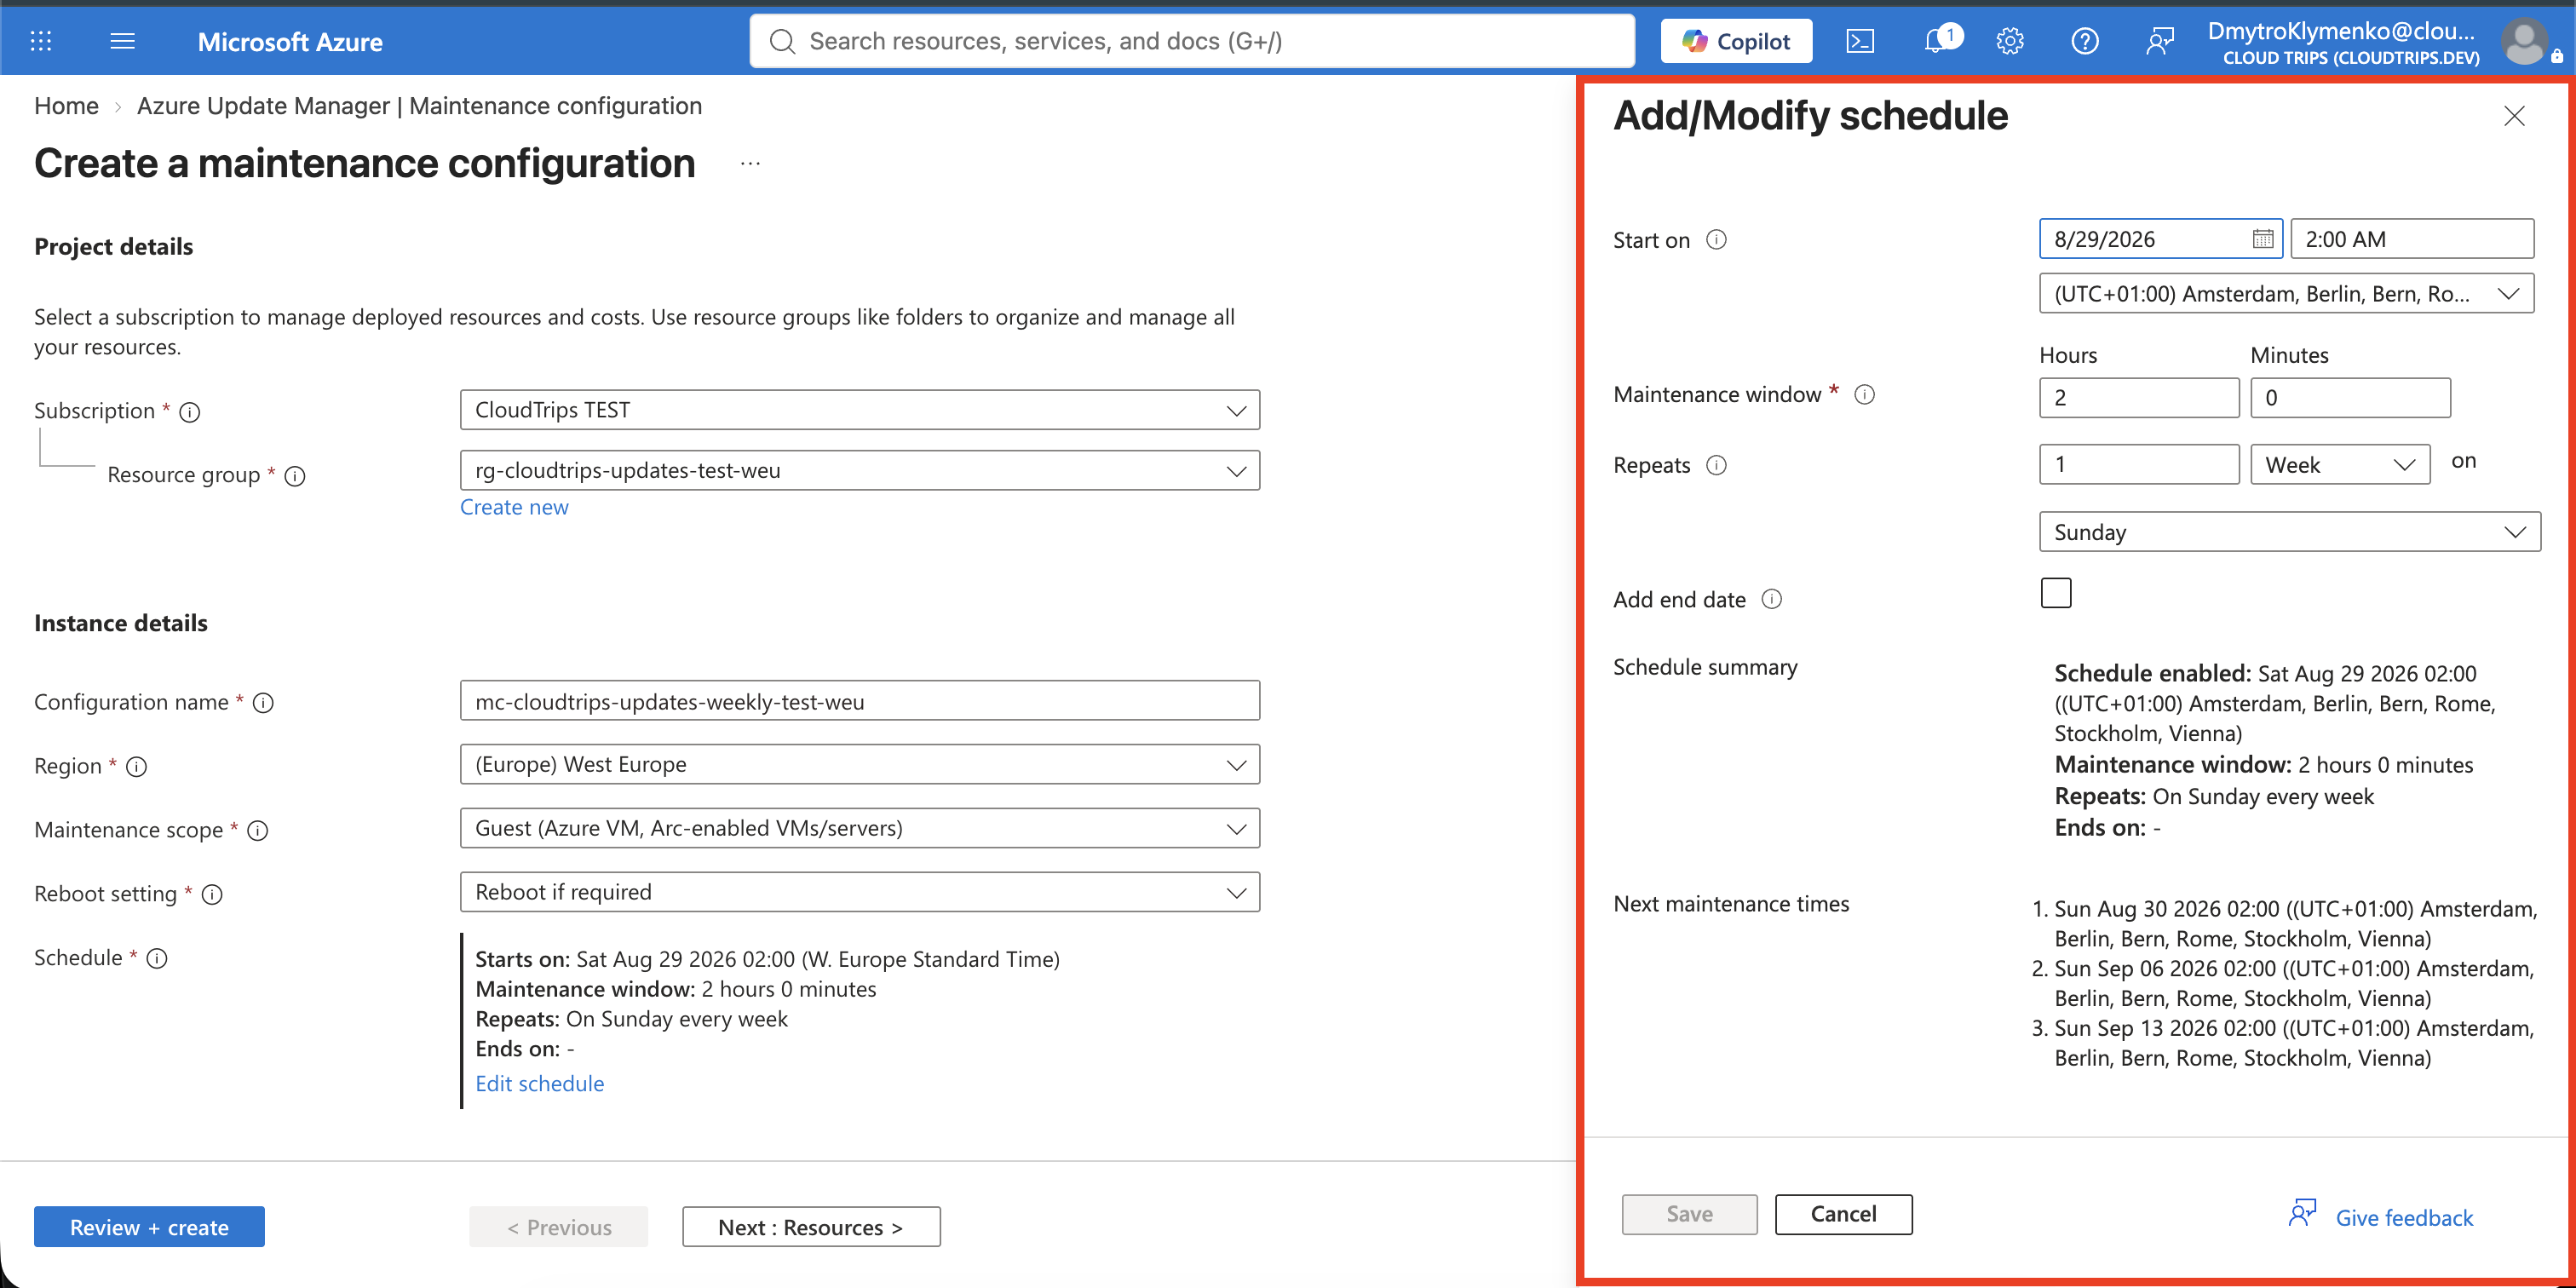Screen dimensions: 2576x1288
Task: Launch Cloud Shell from the top bar
Action: pyautogui.click(x=1859, y=41)
